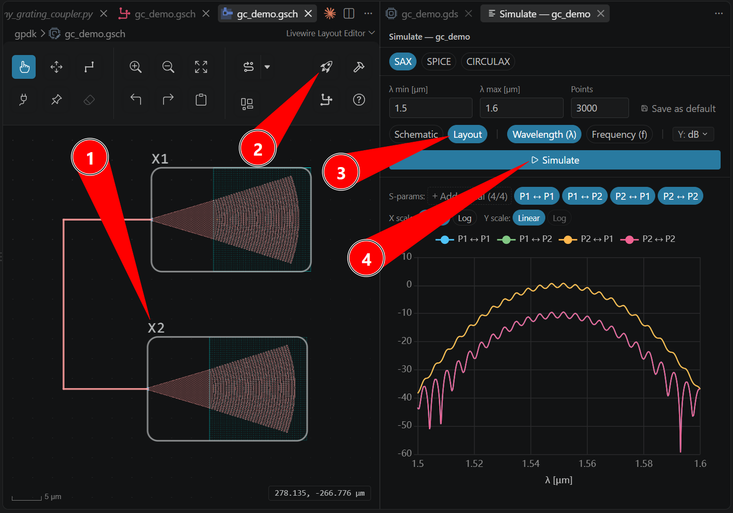Close the active gc_demo.gsch tab

308,14
